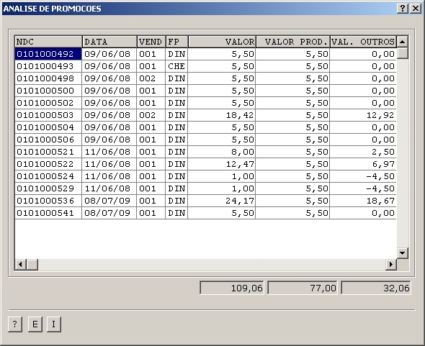Click the vertical scrollbar down arrow
This screenshot has width=425, height=346.
point(402,253)
